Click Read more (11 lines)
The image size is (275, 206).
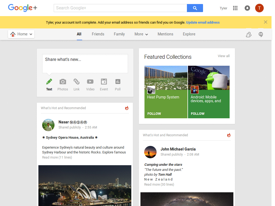tap(57, 157)
